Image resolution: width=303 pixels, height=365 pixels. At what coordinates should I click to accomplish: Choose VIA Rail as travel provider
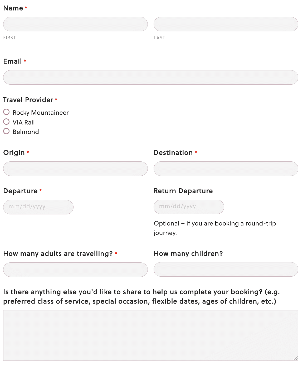point(6,122)
